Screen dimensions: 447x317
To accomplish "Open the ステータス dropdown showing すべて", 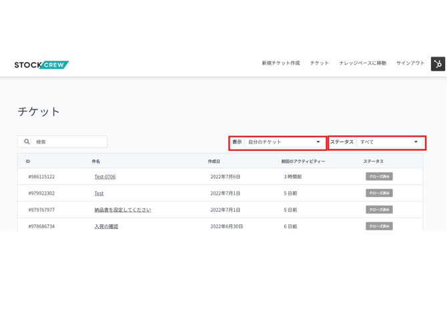I will pyautogui.click(x=390, y=142).
